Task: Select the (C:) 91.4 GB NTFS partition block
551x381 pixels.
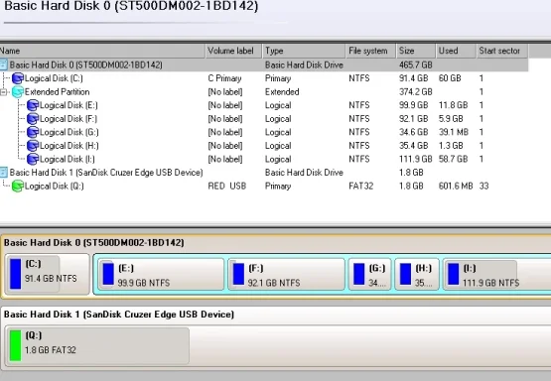Action: [48, 274]
